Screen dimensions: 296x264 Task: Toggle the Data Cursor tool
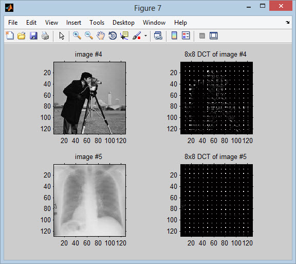tap(124, 36)
